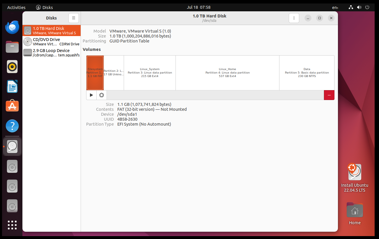Launch Thunderbird from the dock
Image resolution: width=379 pixels, height=239 pixels.
tap(12, 27)
